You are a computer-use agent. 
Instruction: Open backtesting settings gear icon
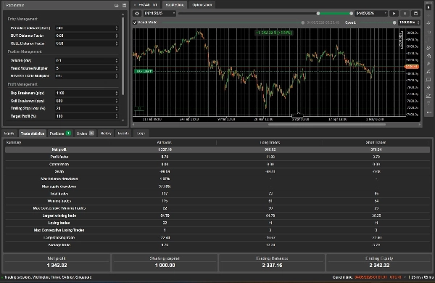137,13
